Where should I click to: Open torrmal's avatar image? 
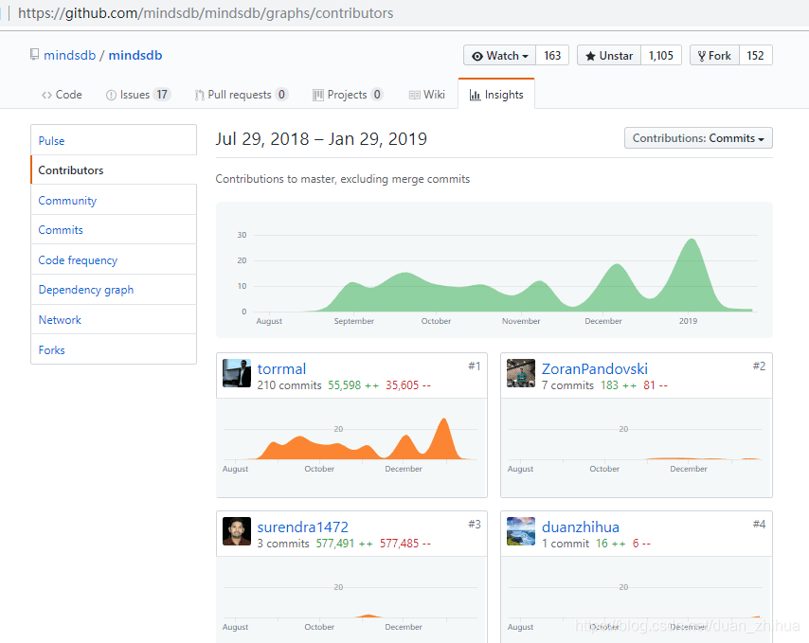(x=237, y=373)
